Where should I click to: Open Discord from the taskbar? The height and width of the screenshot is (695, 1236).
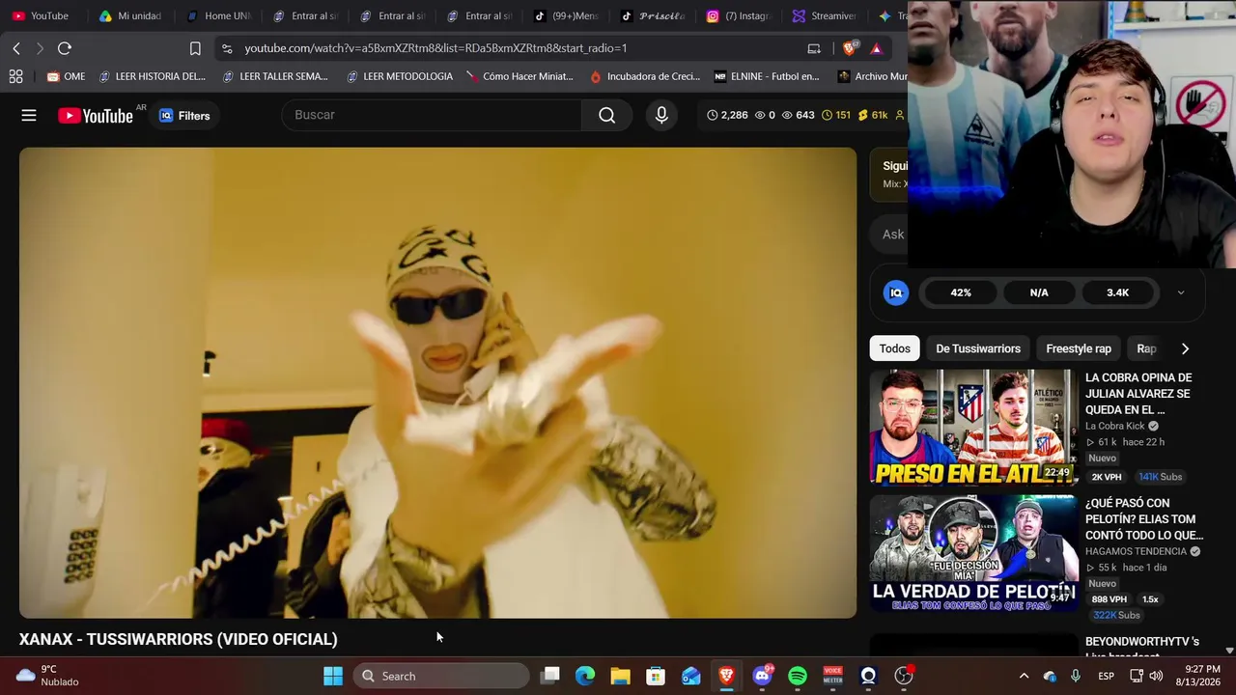[x=762, y=676]
